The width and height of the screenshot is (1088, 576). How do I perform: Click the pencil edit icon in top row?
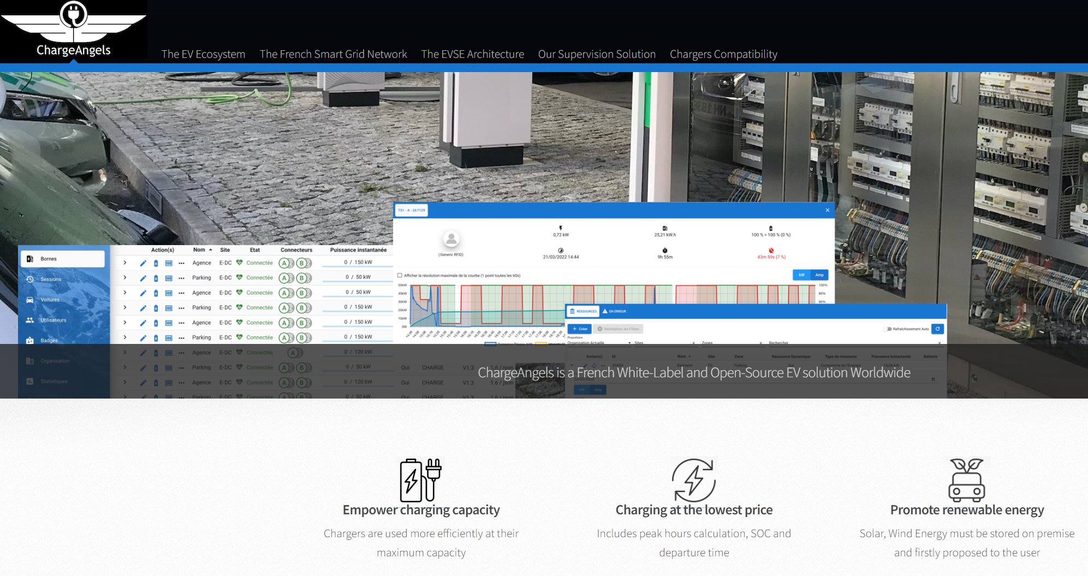pos(143,263)
